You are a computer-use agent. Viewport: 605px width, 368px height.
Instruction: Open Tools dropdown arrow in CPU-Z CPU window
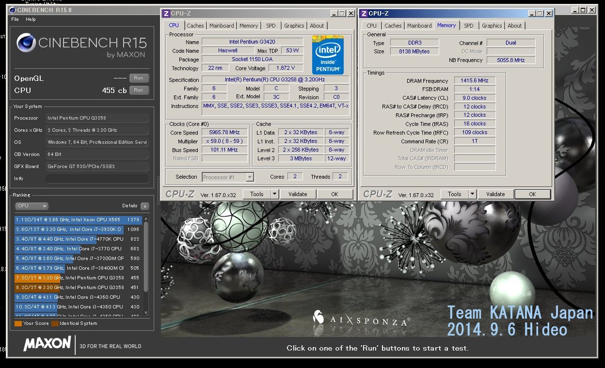pos(274,194)
